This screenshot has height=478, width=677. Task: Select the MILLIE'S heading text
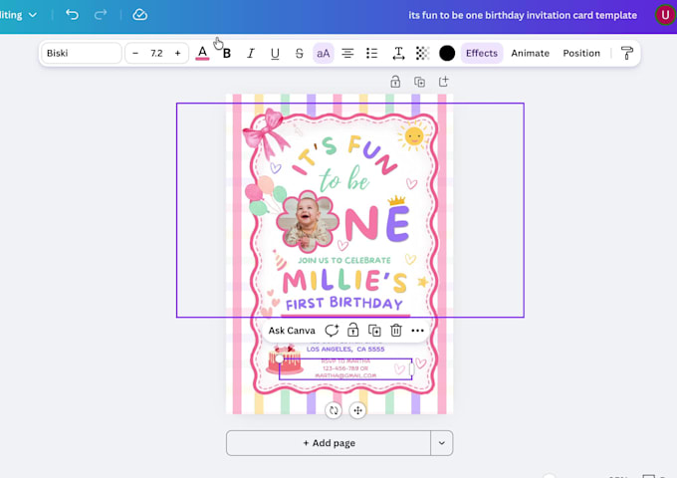tap(344, 280)
